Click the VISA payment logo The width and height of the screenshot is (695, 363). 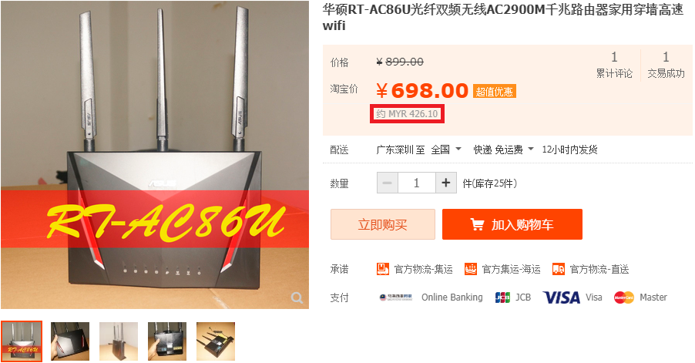[x=562, y=297]
